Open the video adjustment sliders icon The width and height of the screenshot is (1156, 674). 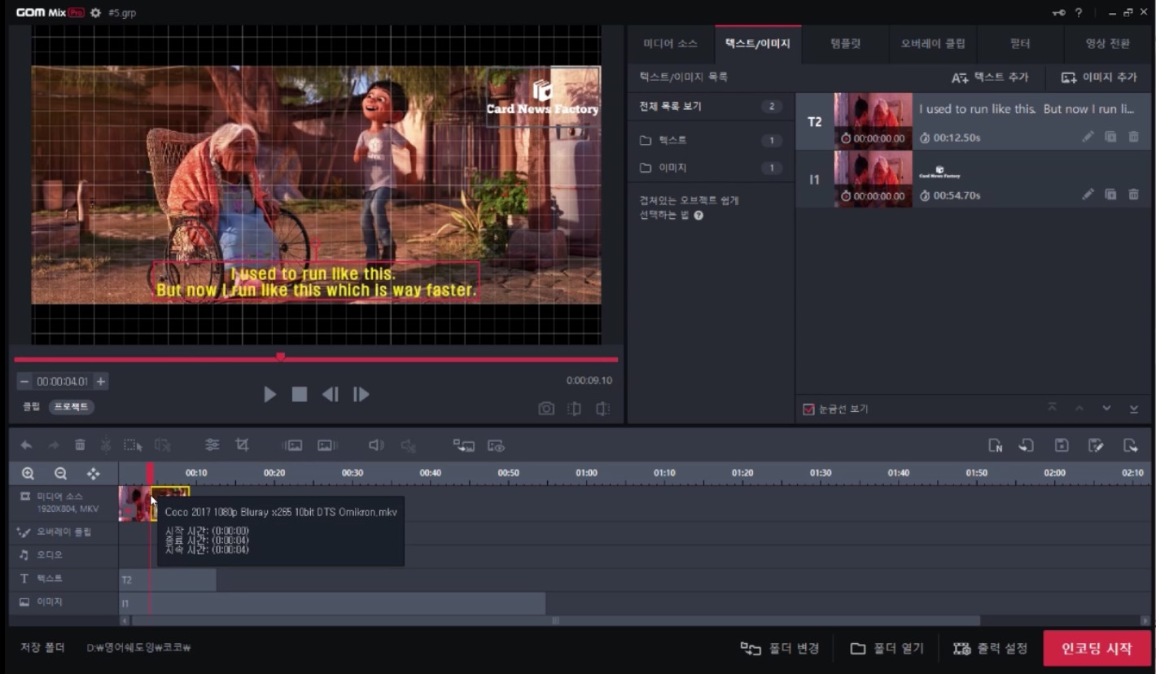point(212,445)
